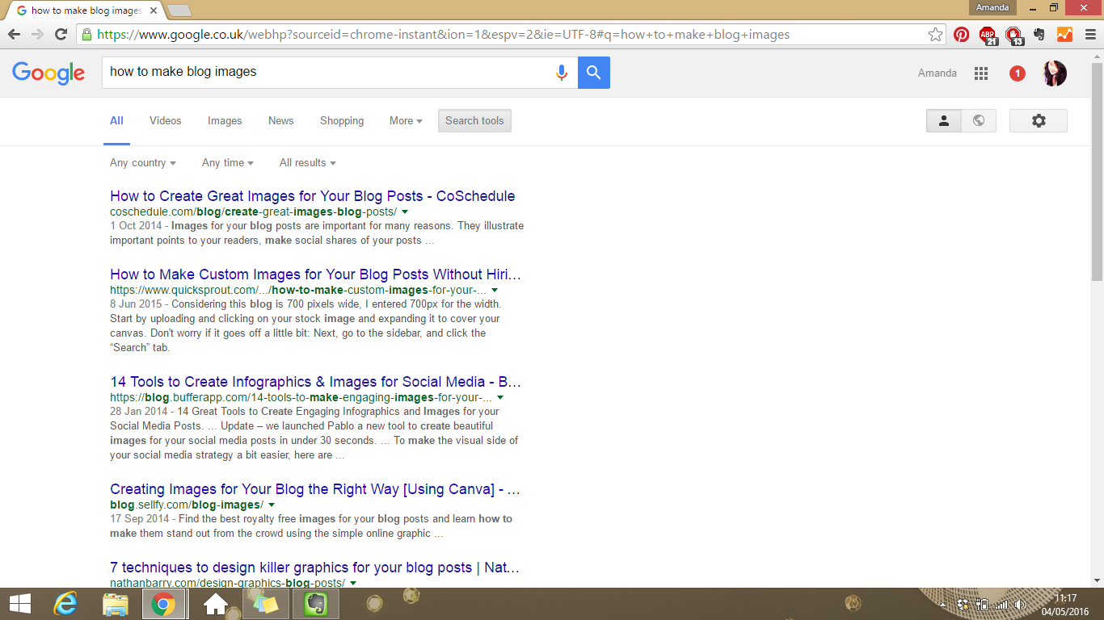Screen dimensions: 1104x620
Task: Click the Google logo
Action: pyautogui.click(x=48, y=73)
